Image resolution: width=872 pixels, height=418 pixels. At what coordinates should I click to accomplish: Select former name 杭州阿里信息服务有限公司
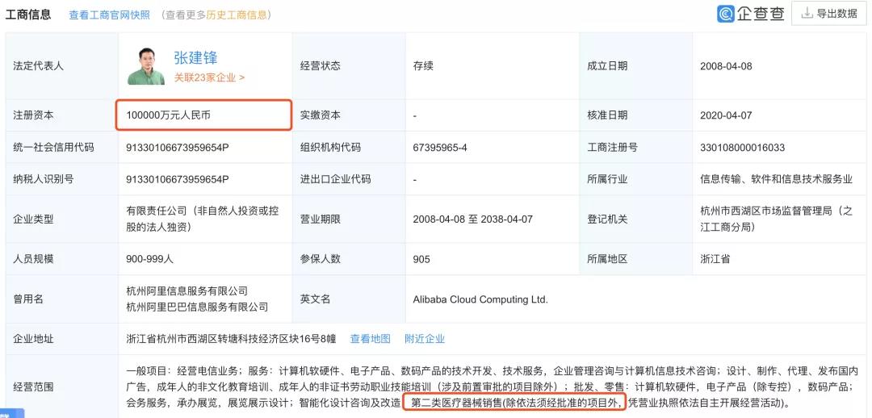pyautogui.click(x=187, y=291)
